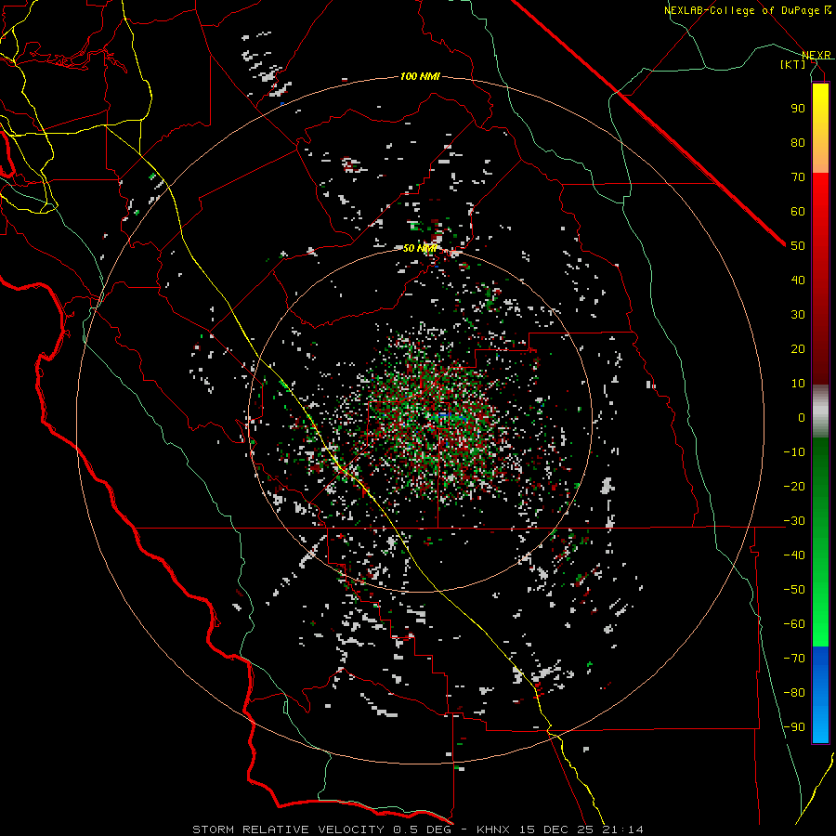Click the -20 value on the velocity scale
The image size is (836, 836).
click(794, 486)
